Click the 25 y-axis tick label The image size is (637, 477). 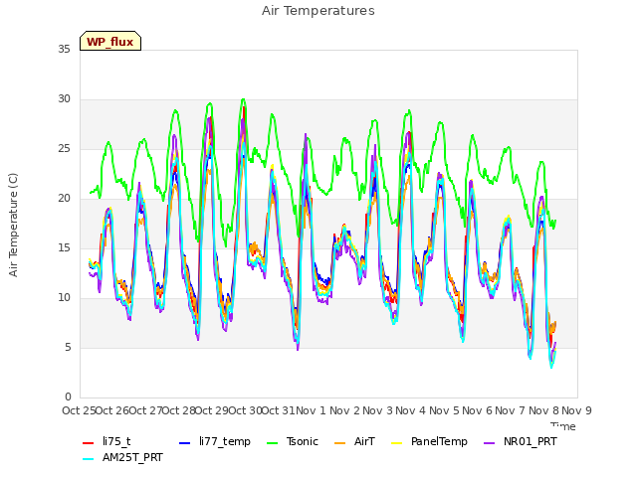[64, 149]
